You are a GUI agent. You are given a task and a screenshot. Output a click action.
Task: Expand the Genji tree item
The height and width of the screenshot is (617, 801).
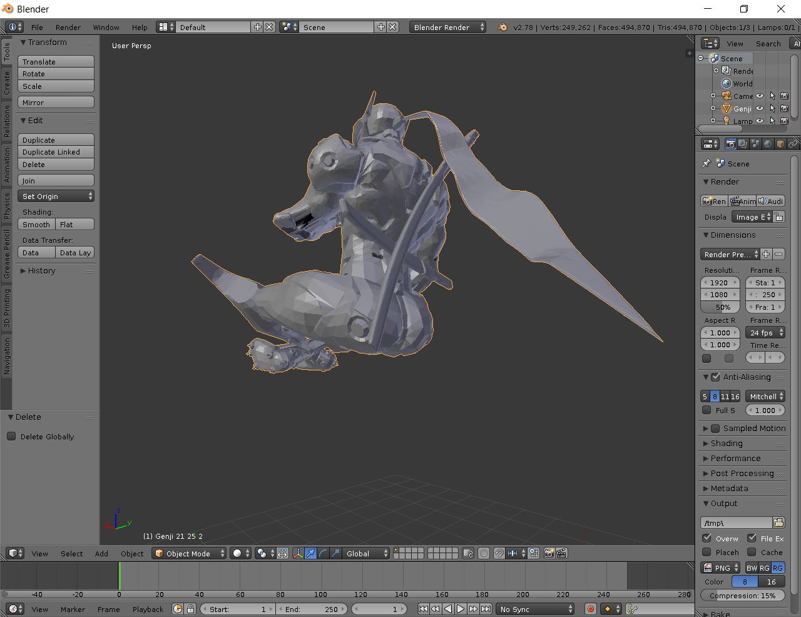[713, 108]
